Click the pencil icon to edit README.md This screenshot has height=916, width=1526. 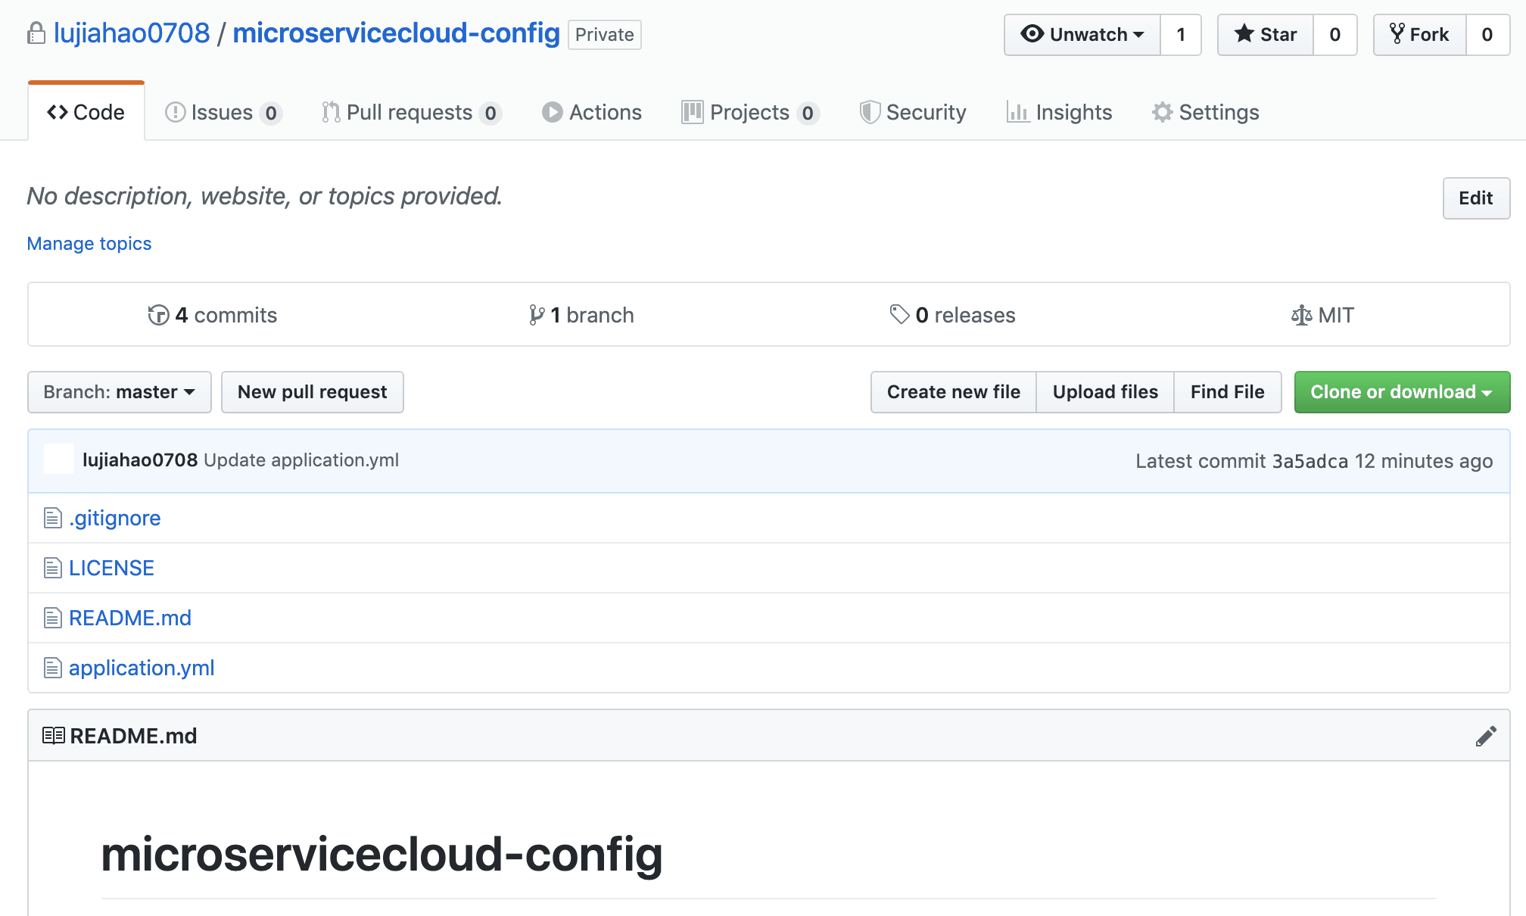[x=1485, y=736]
